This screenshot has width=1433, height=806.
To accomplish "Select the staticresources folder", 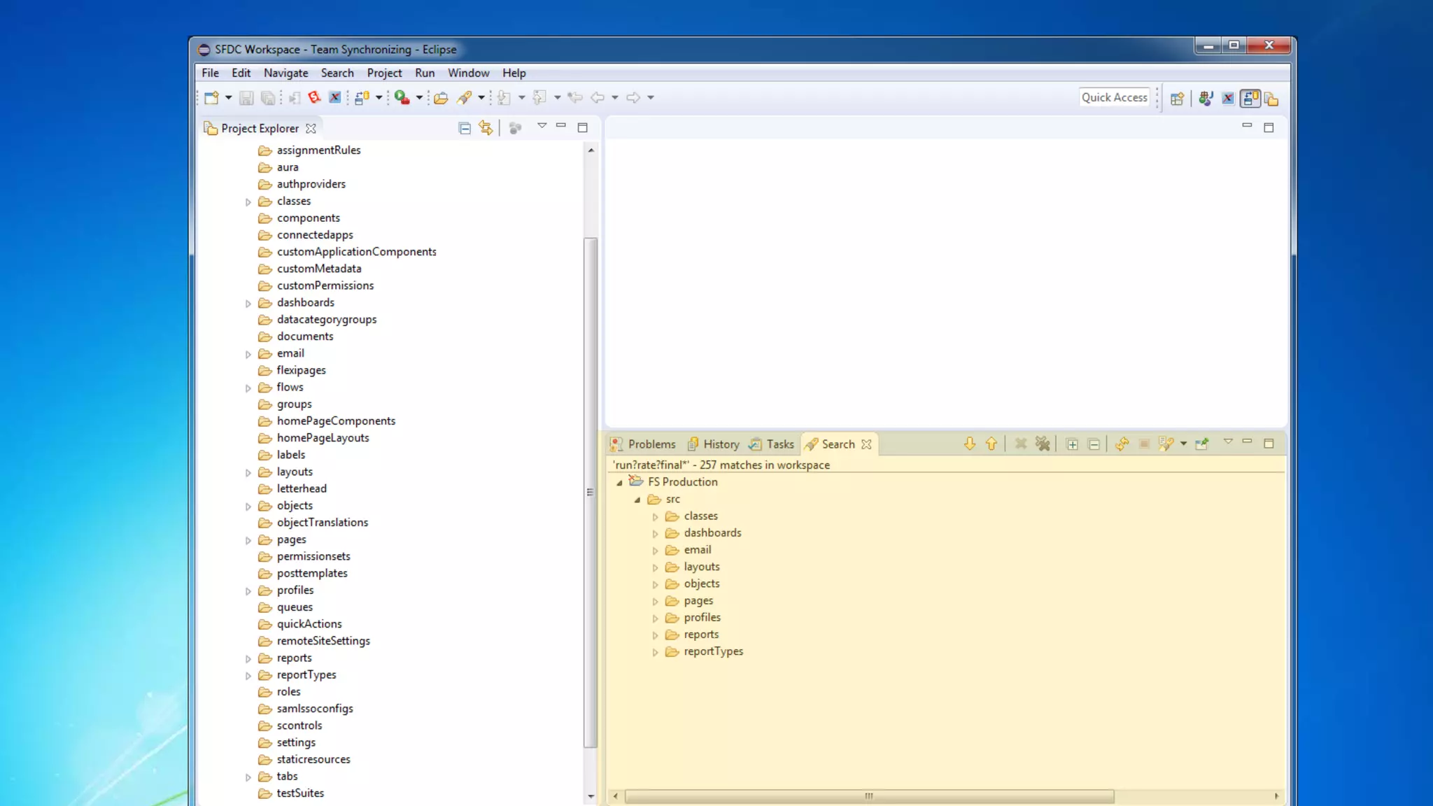I will 313,759.
